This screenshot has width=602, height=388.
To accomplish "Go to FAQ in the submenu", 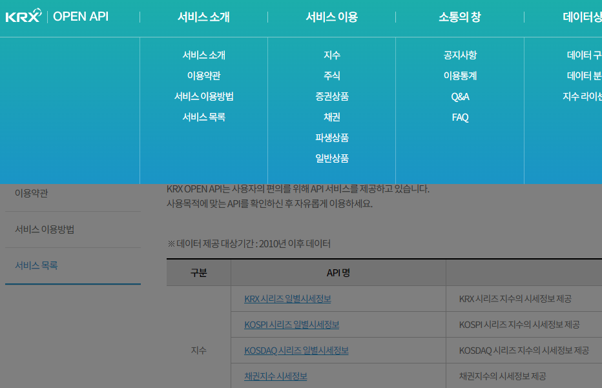I will pyautogui.click(x=460, y=117).
